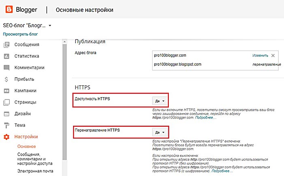Click the sidebar vertical scrollbar thumb

[x=65, y=102]
